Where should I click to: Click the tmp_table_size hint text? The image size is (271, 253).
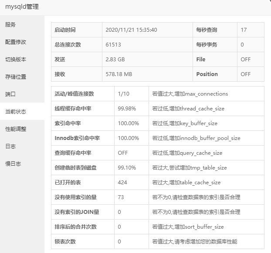(190, 168)
